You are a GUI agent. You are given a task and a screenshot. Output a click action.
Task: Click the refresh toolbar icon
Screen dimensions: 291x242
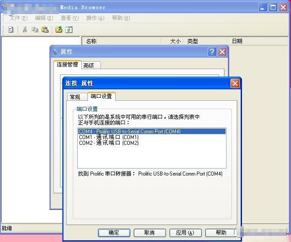coord(69,29)
